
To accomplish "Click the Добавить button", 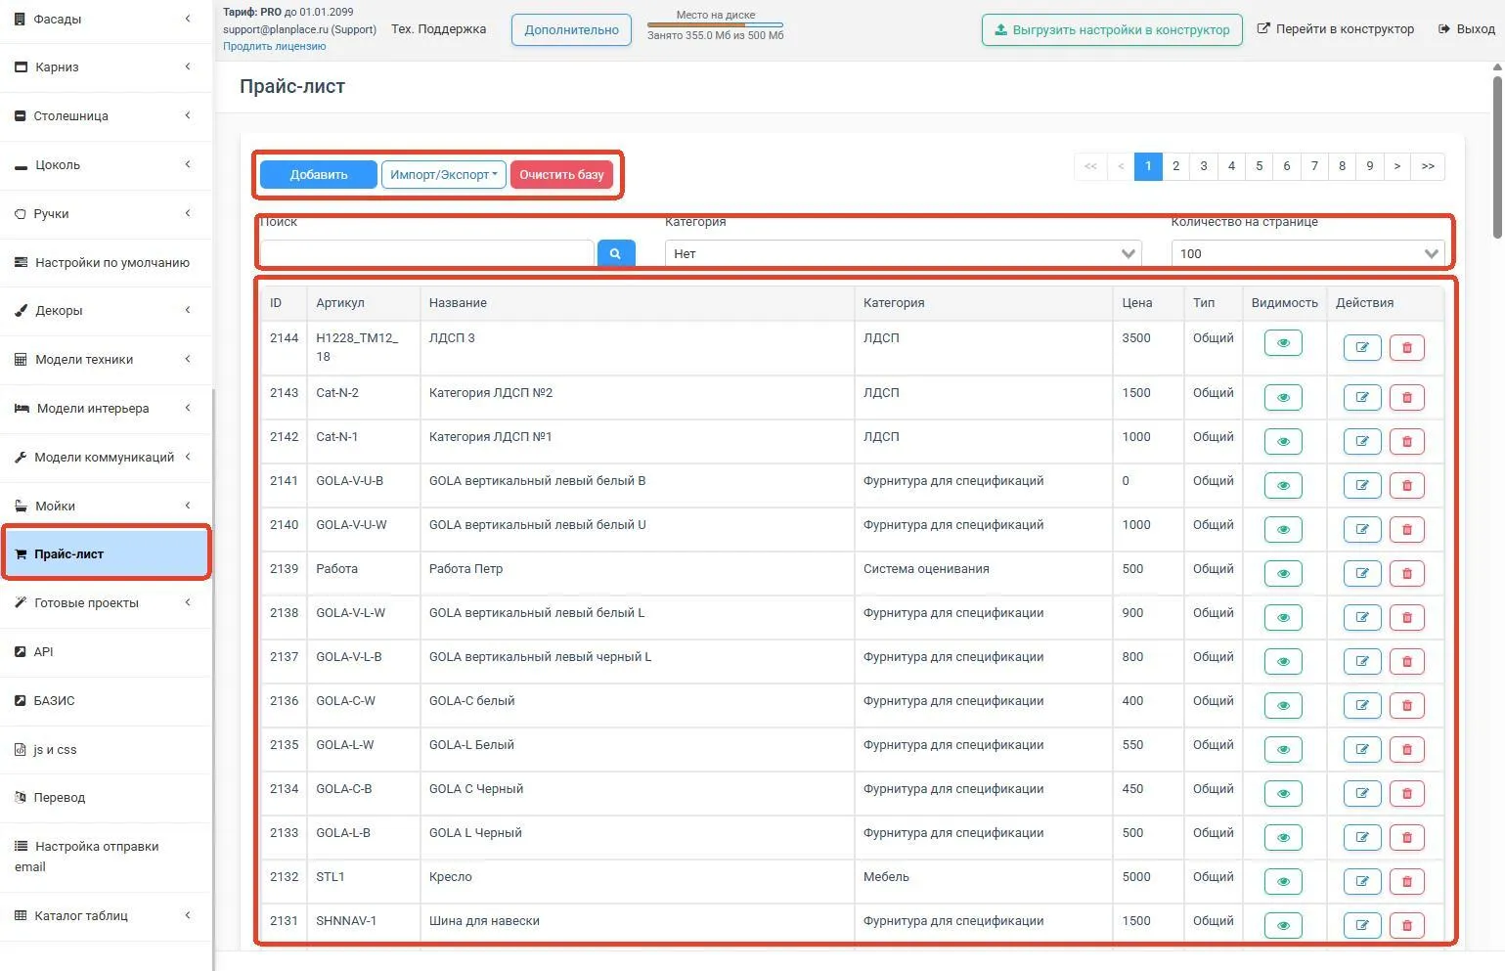I will point(319,175).
